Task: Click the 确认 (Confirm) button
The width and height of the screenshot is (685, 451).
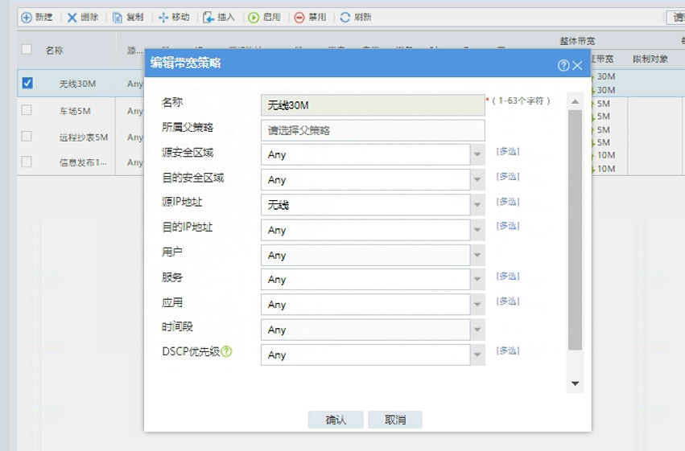Action: pyautogui.click(x=336, y=420)
